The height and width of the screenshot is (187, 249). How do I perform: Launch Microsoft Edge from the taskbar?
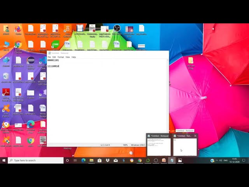84,161
